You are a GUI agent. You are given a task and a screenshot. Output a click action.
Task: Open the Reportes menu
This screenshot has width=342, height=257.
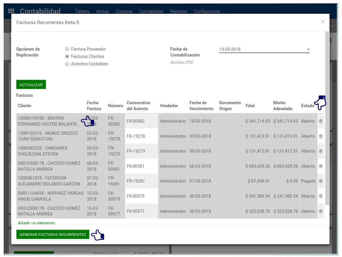tap(178, 11)
